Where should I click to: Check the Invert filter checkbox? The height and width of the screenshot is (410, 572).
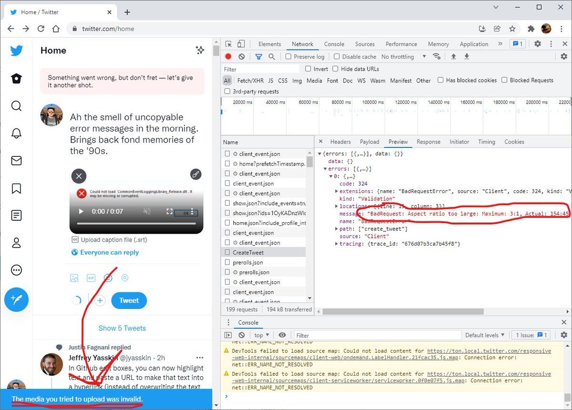[x=308, y=69]
